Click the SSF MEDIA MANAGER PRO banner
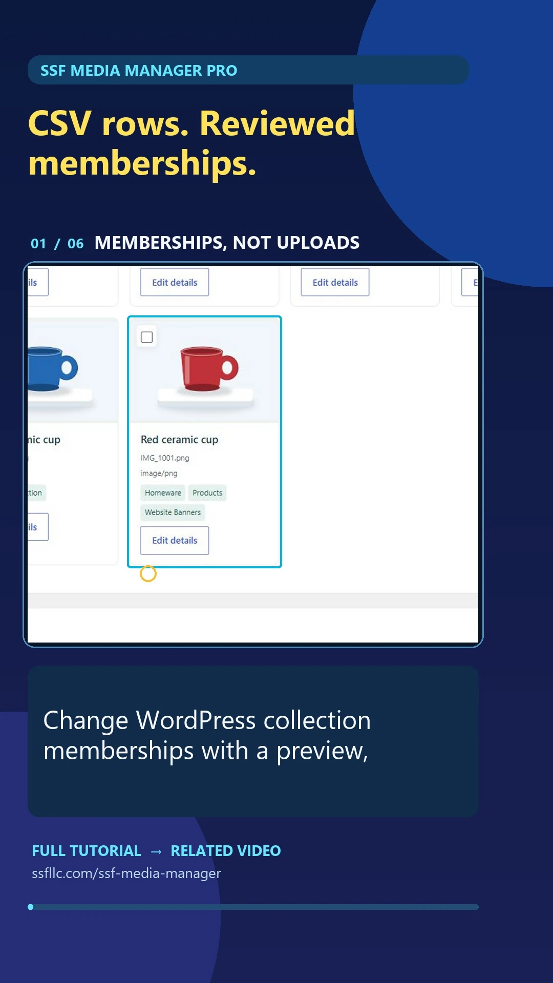 click(x=248, y=70)
